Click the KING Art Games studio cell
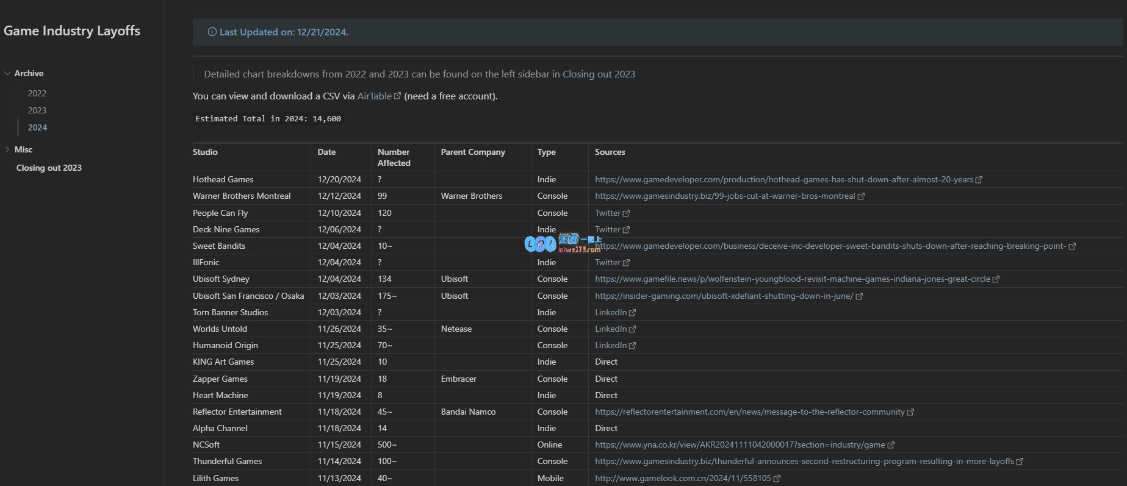Image resolution: width=1127 pixels, height=486 pixels. point(223,362)
